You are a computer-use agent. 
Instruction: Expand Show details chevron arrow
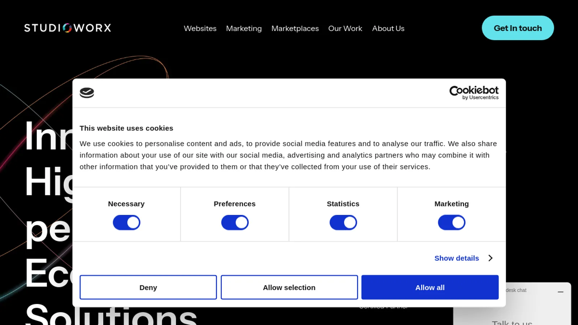coord(490,258)
